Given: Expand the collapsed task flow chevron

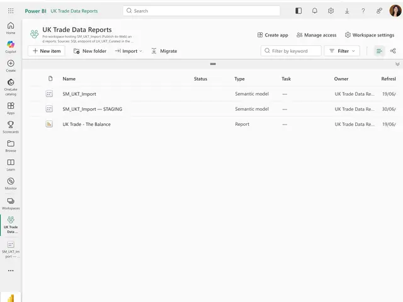Looking at the screenshot, I should [x=397, y=64].
